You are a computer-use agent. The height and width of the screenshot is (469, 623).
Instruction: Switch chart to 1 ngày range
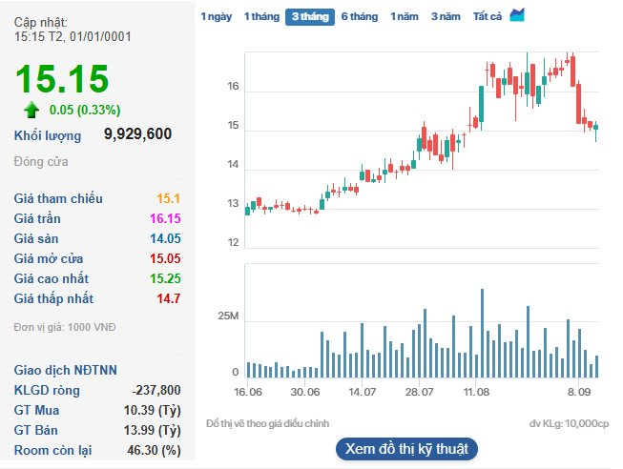(216, 17)
